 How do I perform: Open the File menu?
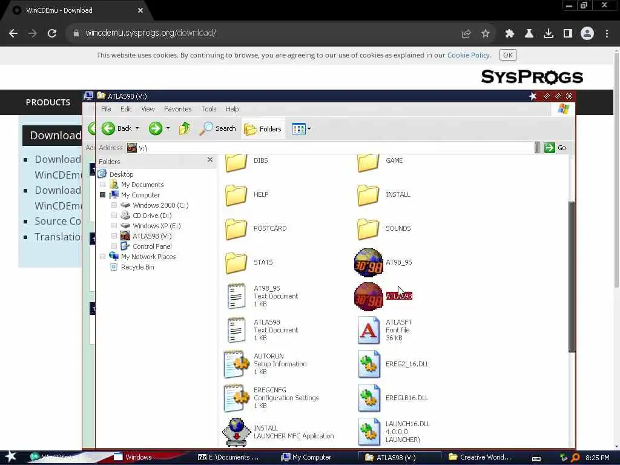[106, 109]
